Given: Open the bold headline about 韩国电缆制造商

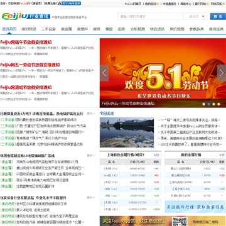Looking at the screenshot, I should pyautogui.click(x=28, y=156).
